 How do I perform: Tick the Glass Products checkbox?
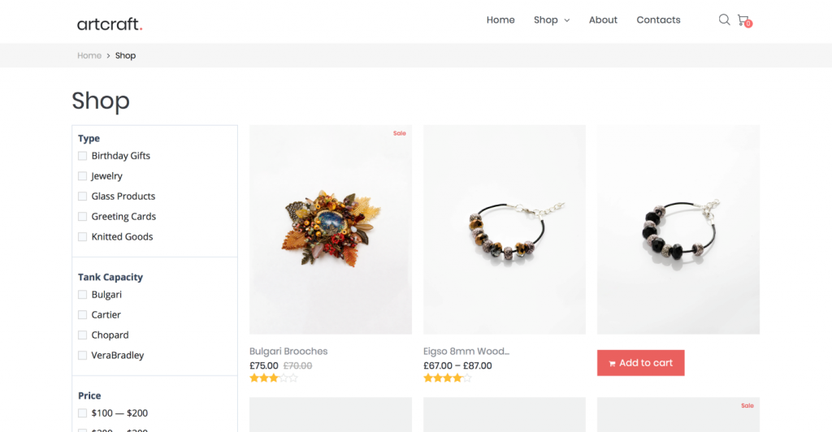tap(83, 197)
